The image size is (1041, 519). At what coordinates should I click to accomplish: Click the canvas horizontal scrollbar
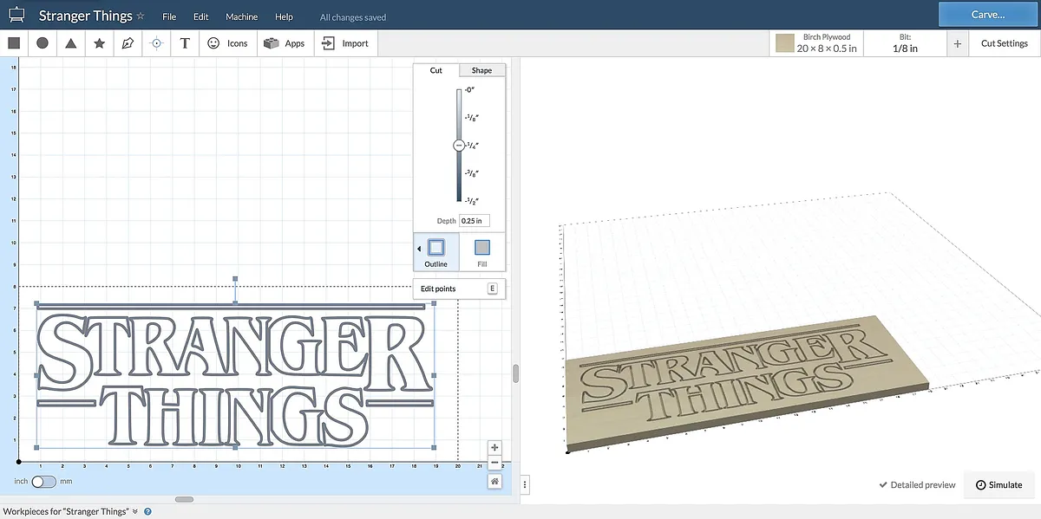pos(184,499)
